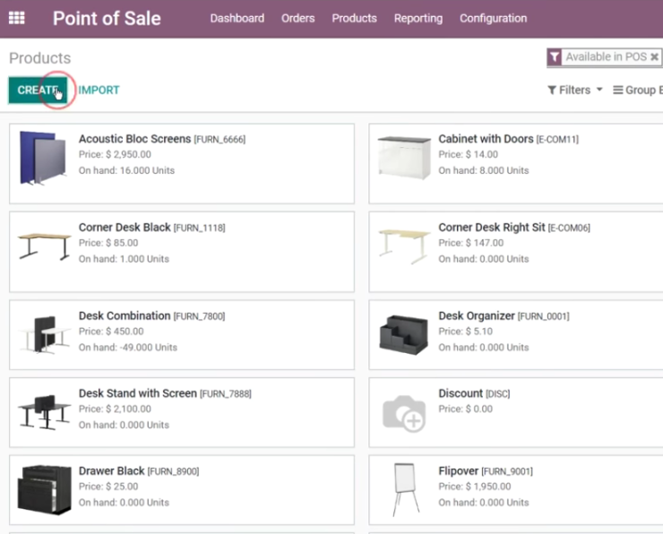Open the Configuration menu
Image resolution: width=663 pixels, height=534 pixels.
tap(494, 18)
